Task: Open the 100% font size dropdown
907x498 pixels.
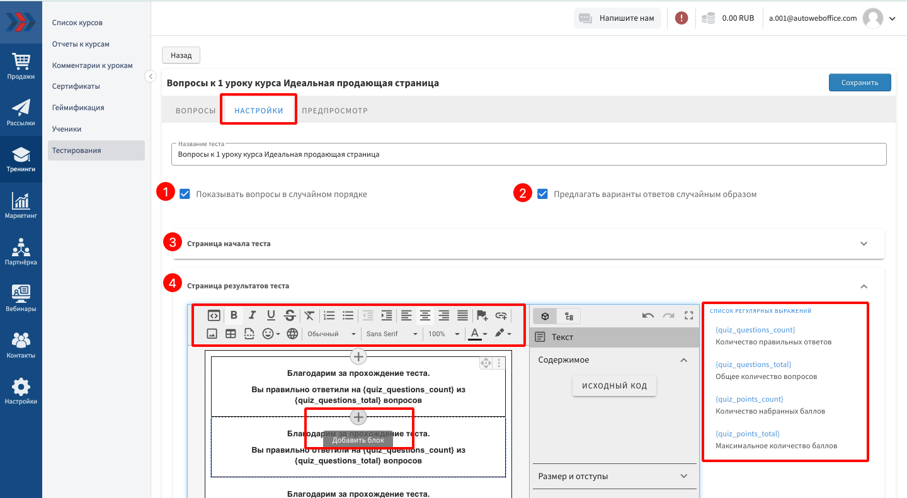Action: click(x=443, y=334)
